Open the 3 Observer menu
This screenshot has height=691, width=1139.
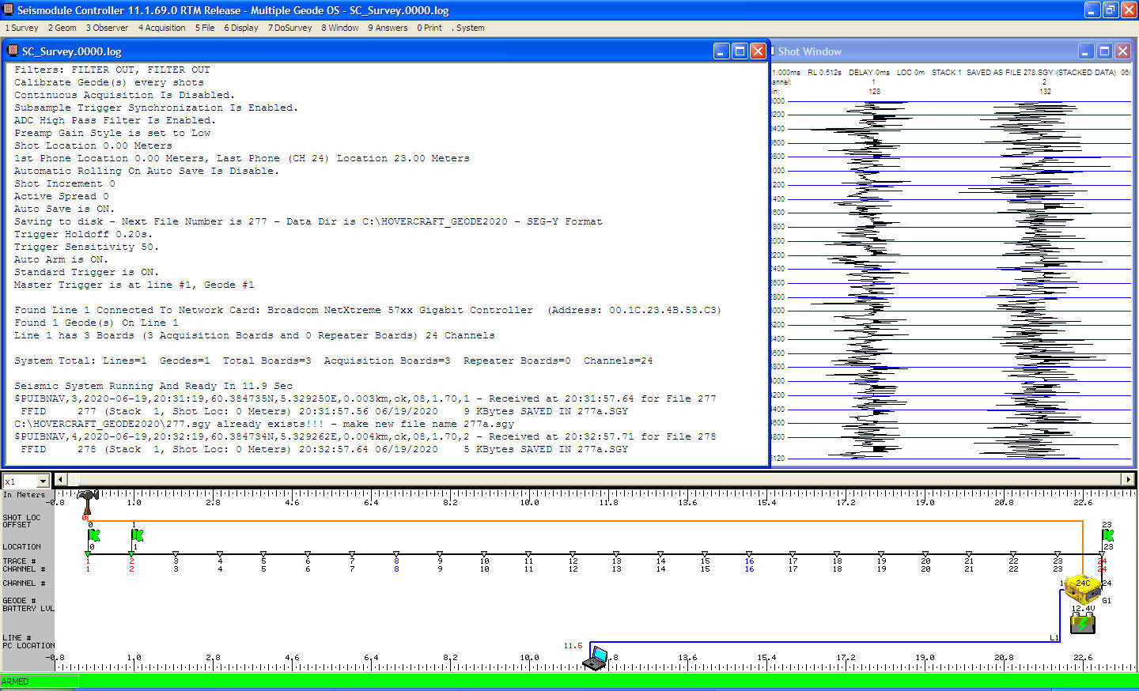point(107,28)
